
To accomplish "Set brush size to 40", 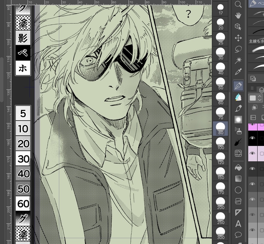I will click(220, 69).
